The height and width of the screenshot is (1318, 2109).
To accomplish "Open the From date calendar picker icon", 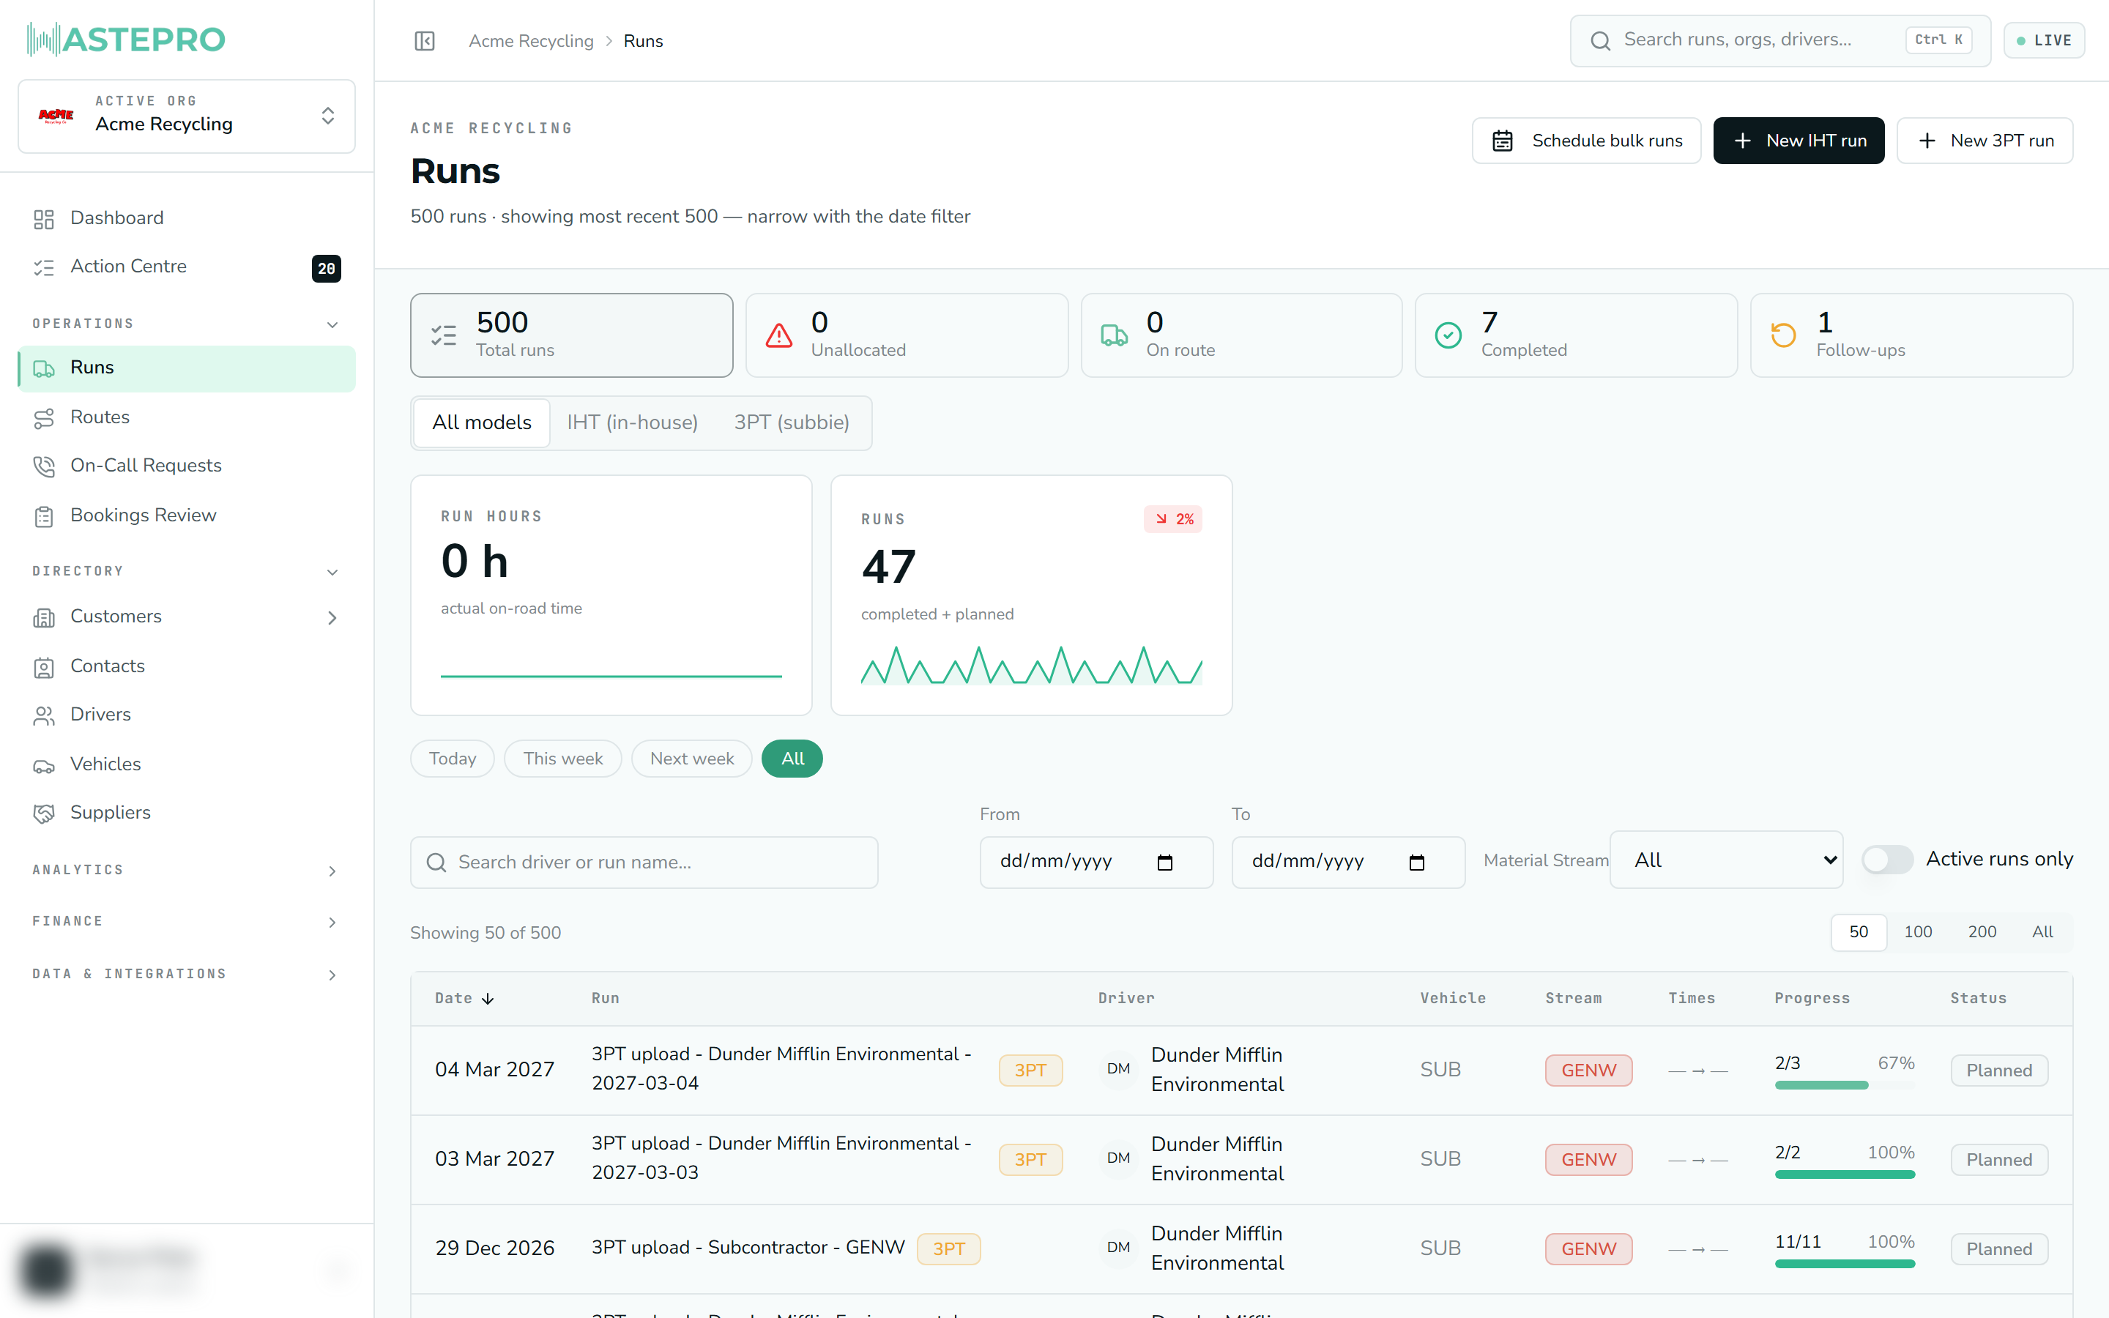I will point(1164,862).
